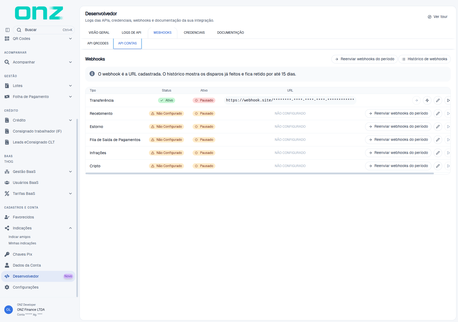This screenshot has width=458, height=322.
Task: Click Usuários BaaS people icon
Action: point(7,183)
